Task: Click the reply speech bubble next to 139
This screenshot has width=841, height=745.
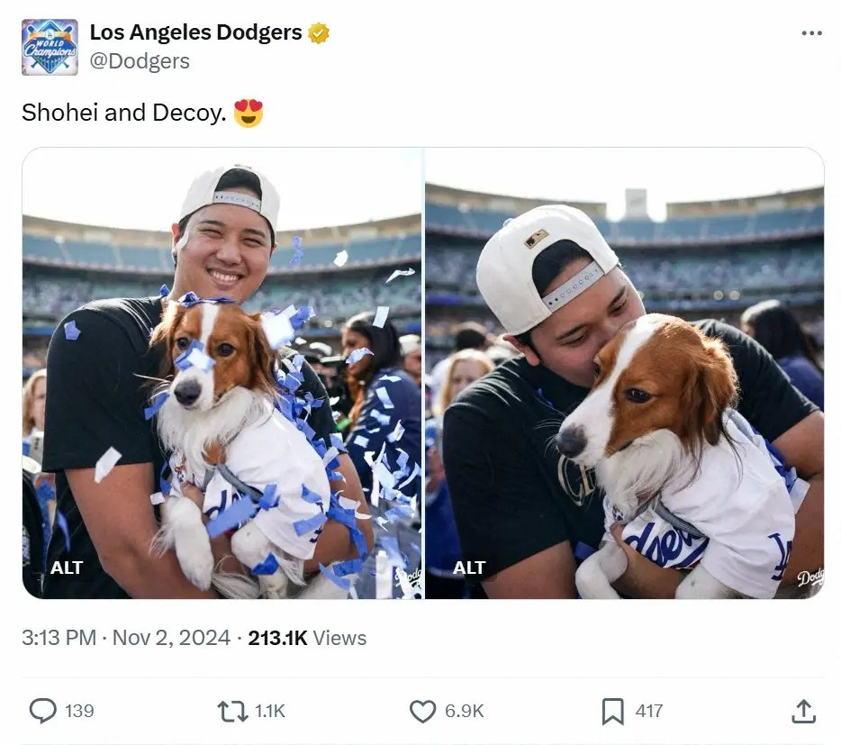Action: tap(42, 711)
